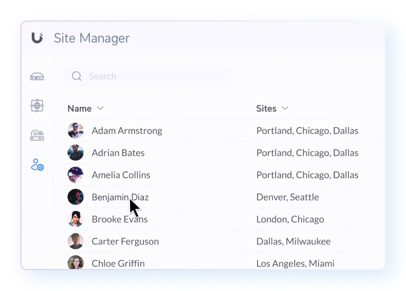Click the London, Chicago sites cell
406x291 pixels.
coord(290,219)
